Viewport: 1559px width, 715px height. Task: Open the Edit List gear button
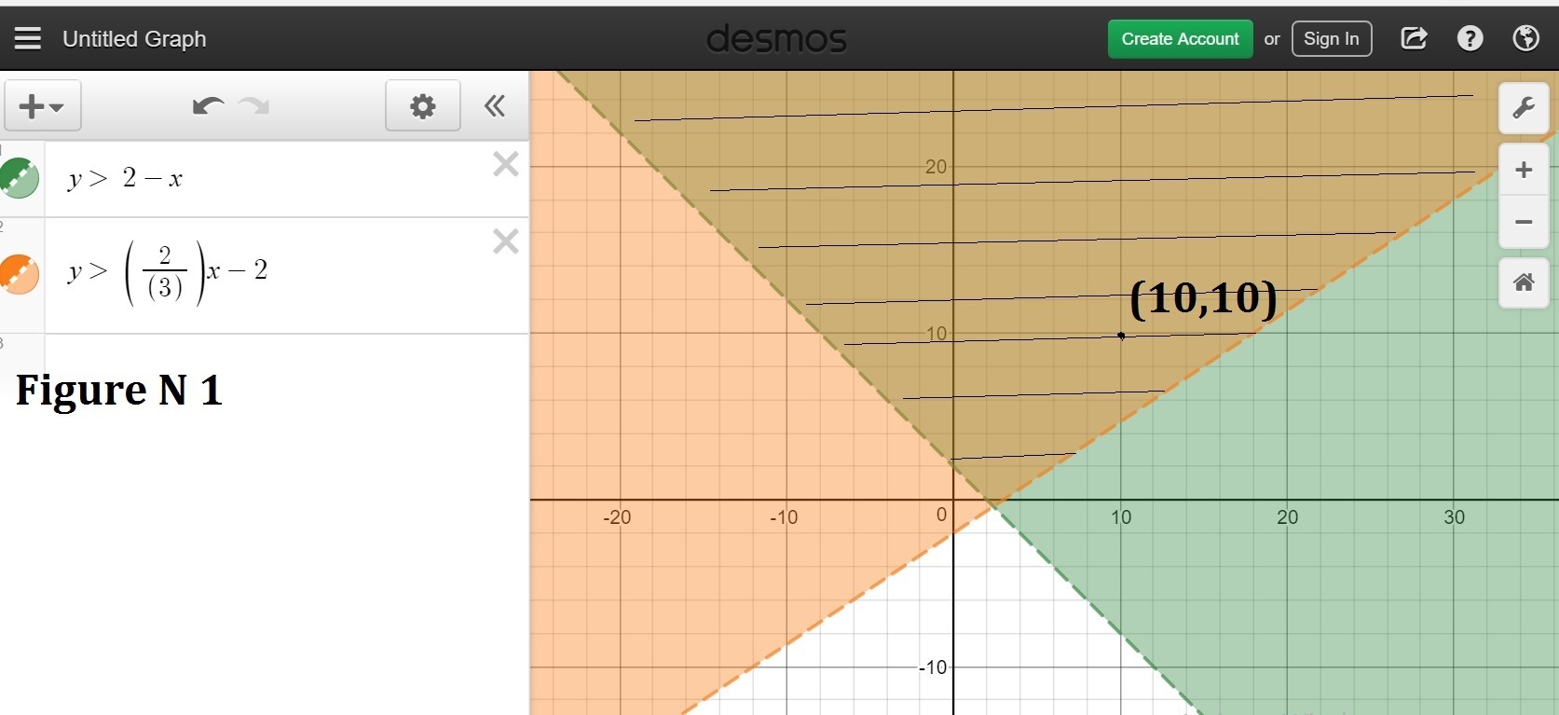coord(423,105)
